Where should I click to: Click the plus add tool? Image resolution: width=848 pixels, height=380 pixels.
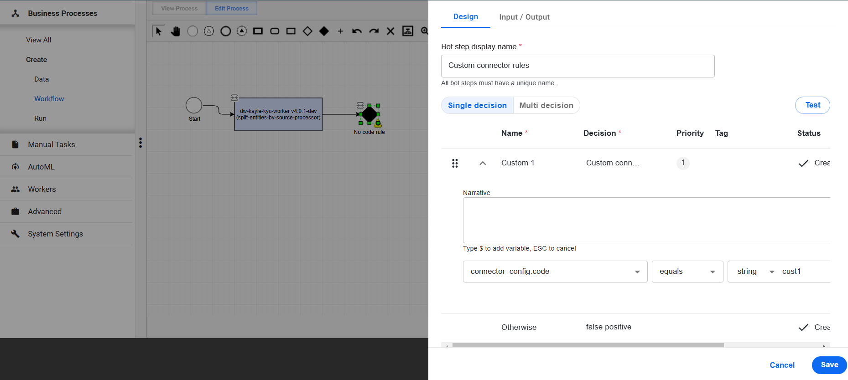coord(340,31)
